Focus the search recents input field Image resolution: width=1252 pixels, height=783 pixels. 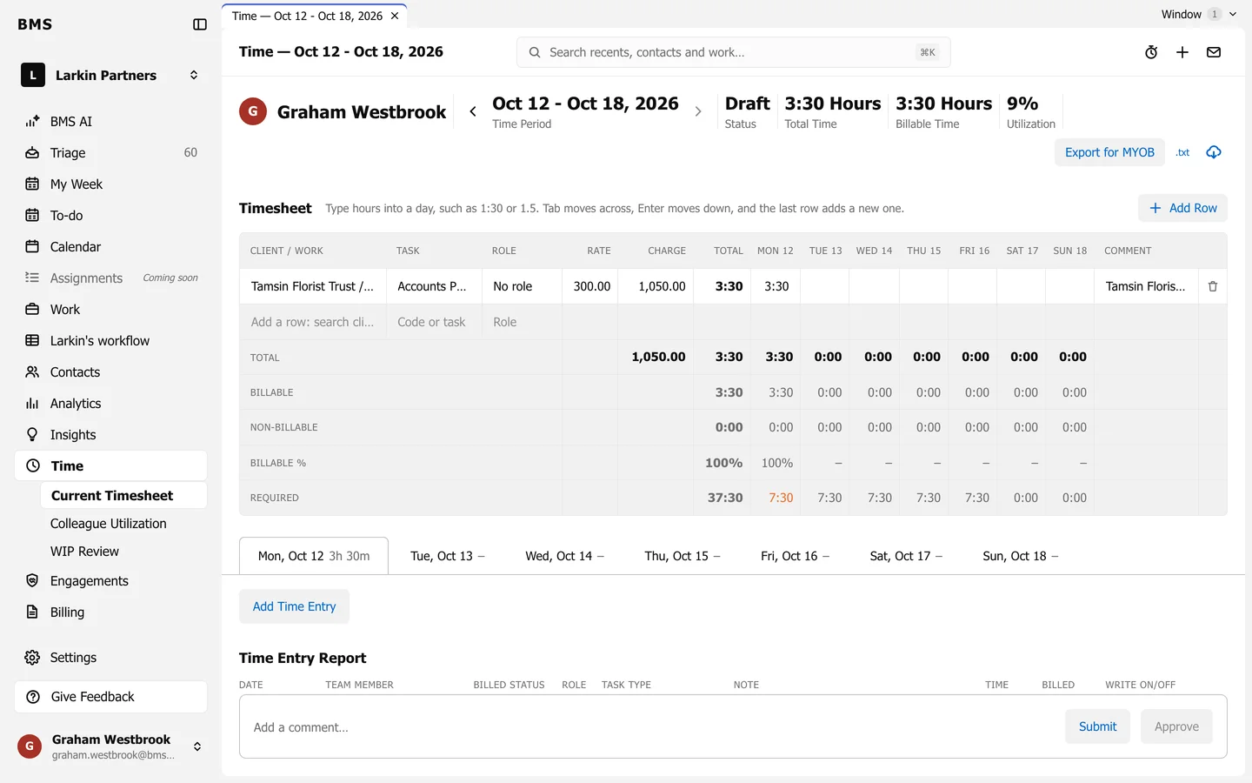pyautogui.click(x=733, y=52)
